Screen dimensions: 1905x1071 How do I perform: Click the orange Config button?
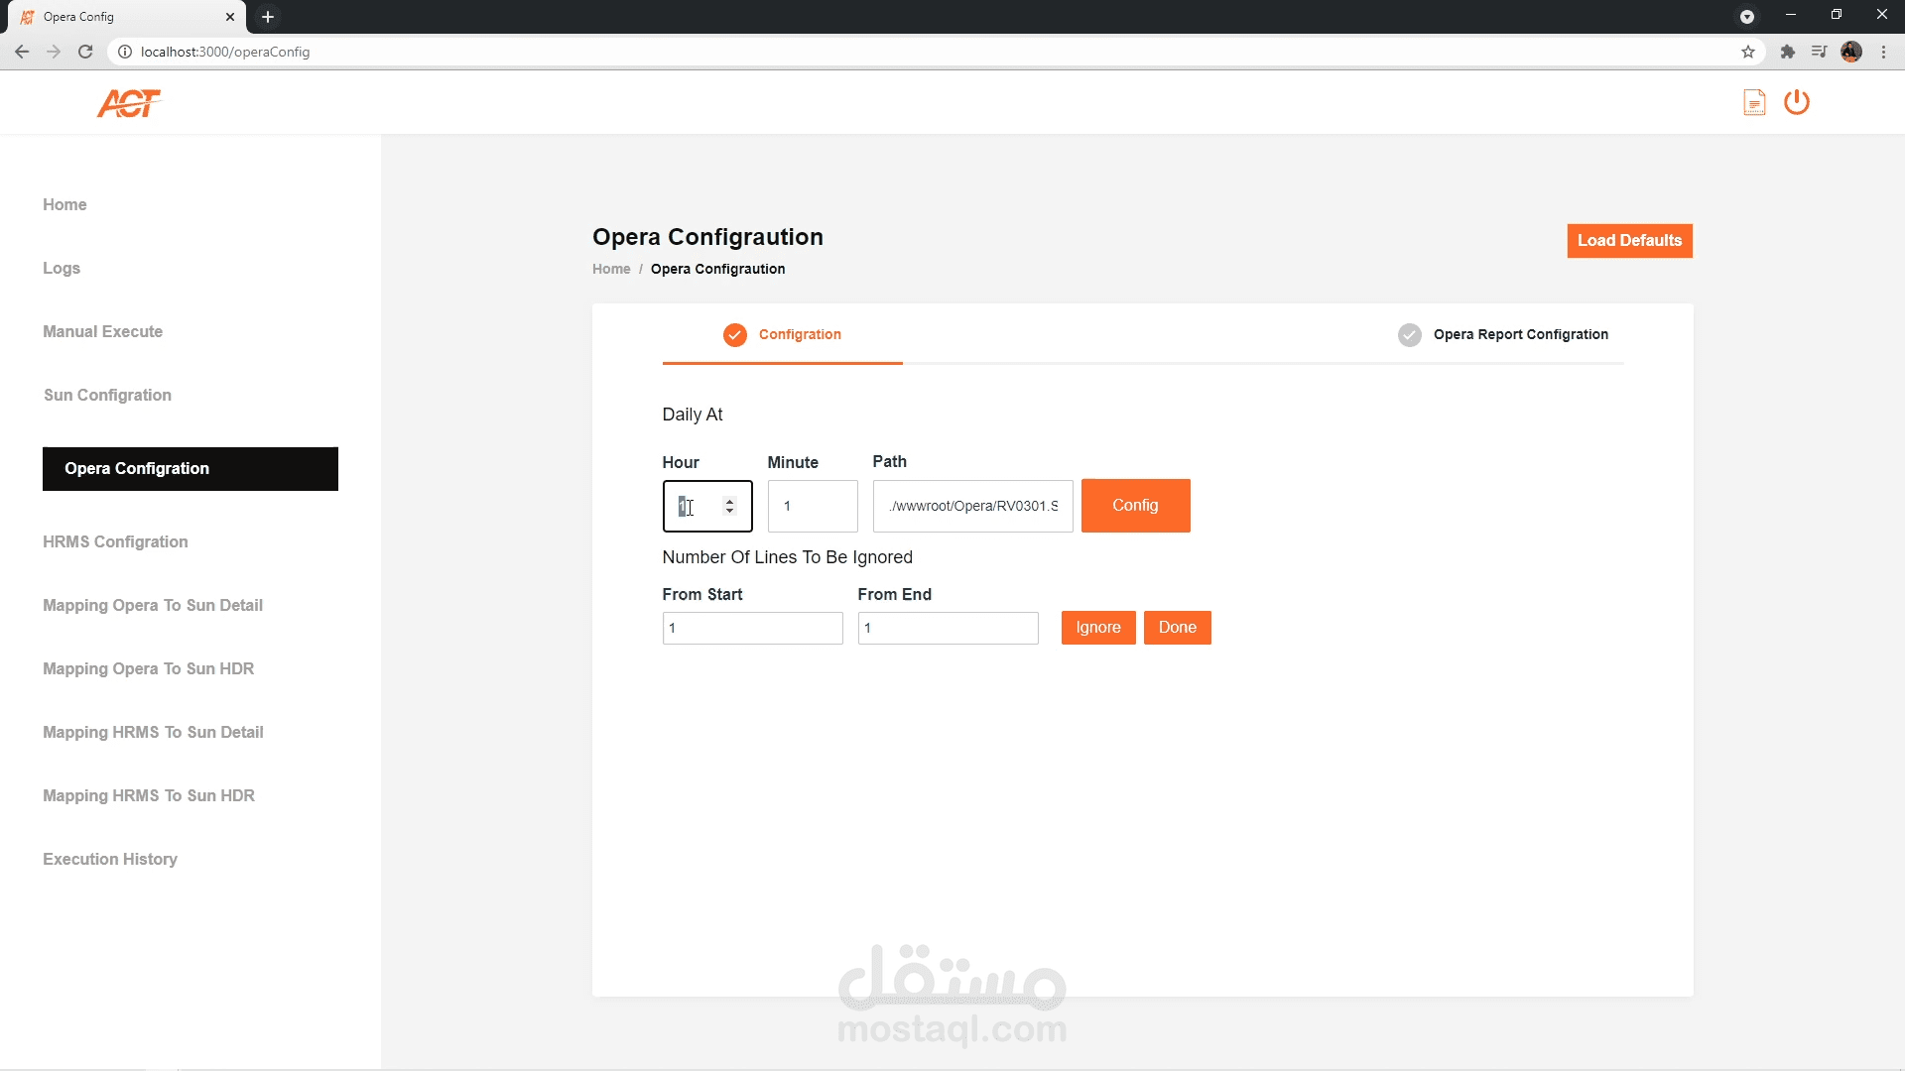coord(1135,506)
